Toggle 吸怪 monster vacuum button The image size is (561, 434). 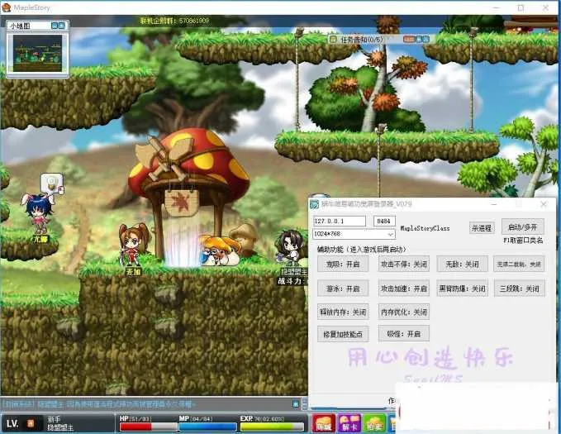pyautogui.click(x=404, y=334)
